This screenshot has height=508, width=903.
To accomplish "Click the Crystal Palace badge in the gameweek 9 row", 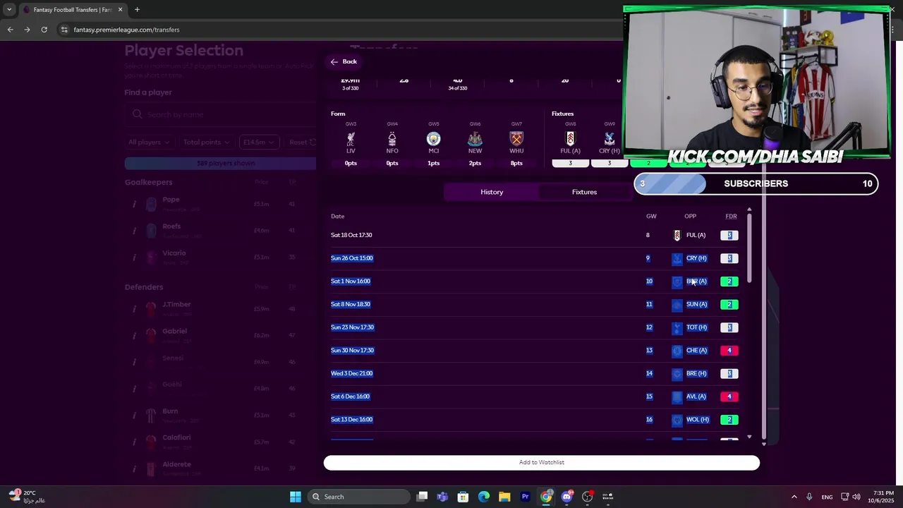I will click(677, 258).
